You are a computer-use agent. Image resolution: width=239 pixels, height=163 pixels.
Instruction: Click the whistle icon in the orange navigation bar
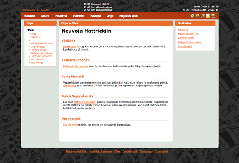192,16
